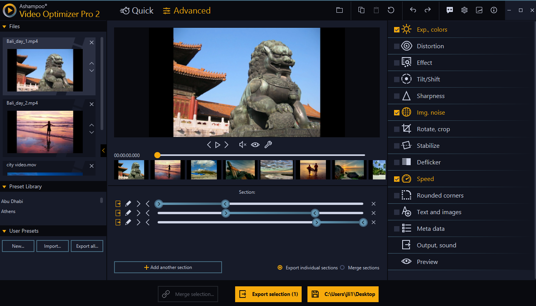This screenshot has height=306, width=536.
Task: Open the Stabilize panel icon
Action: point(406,145)
